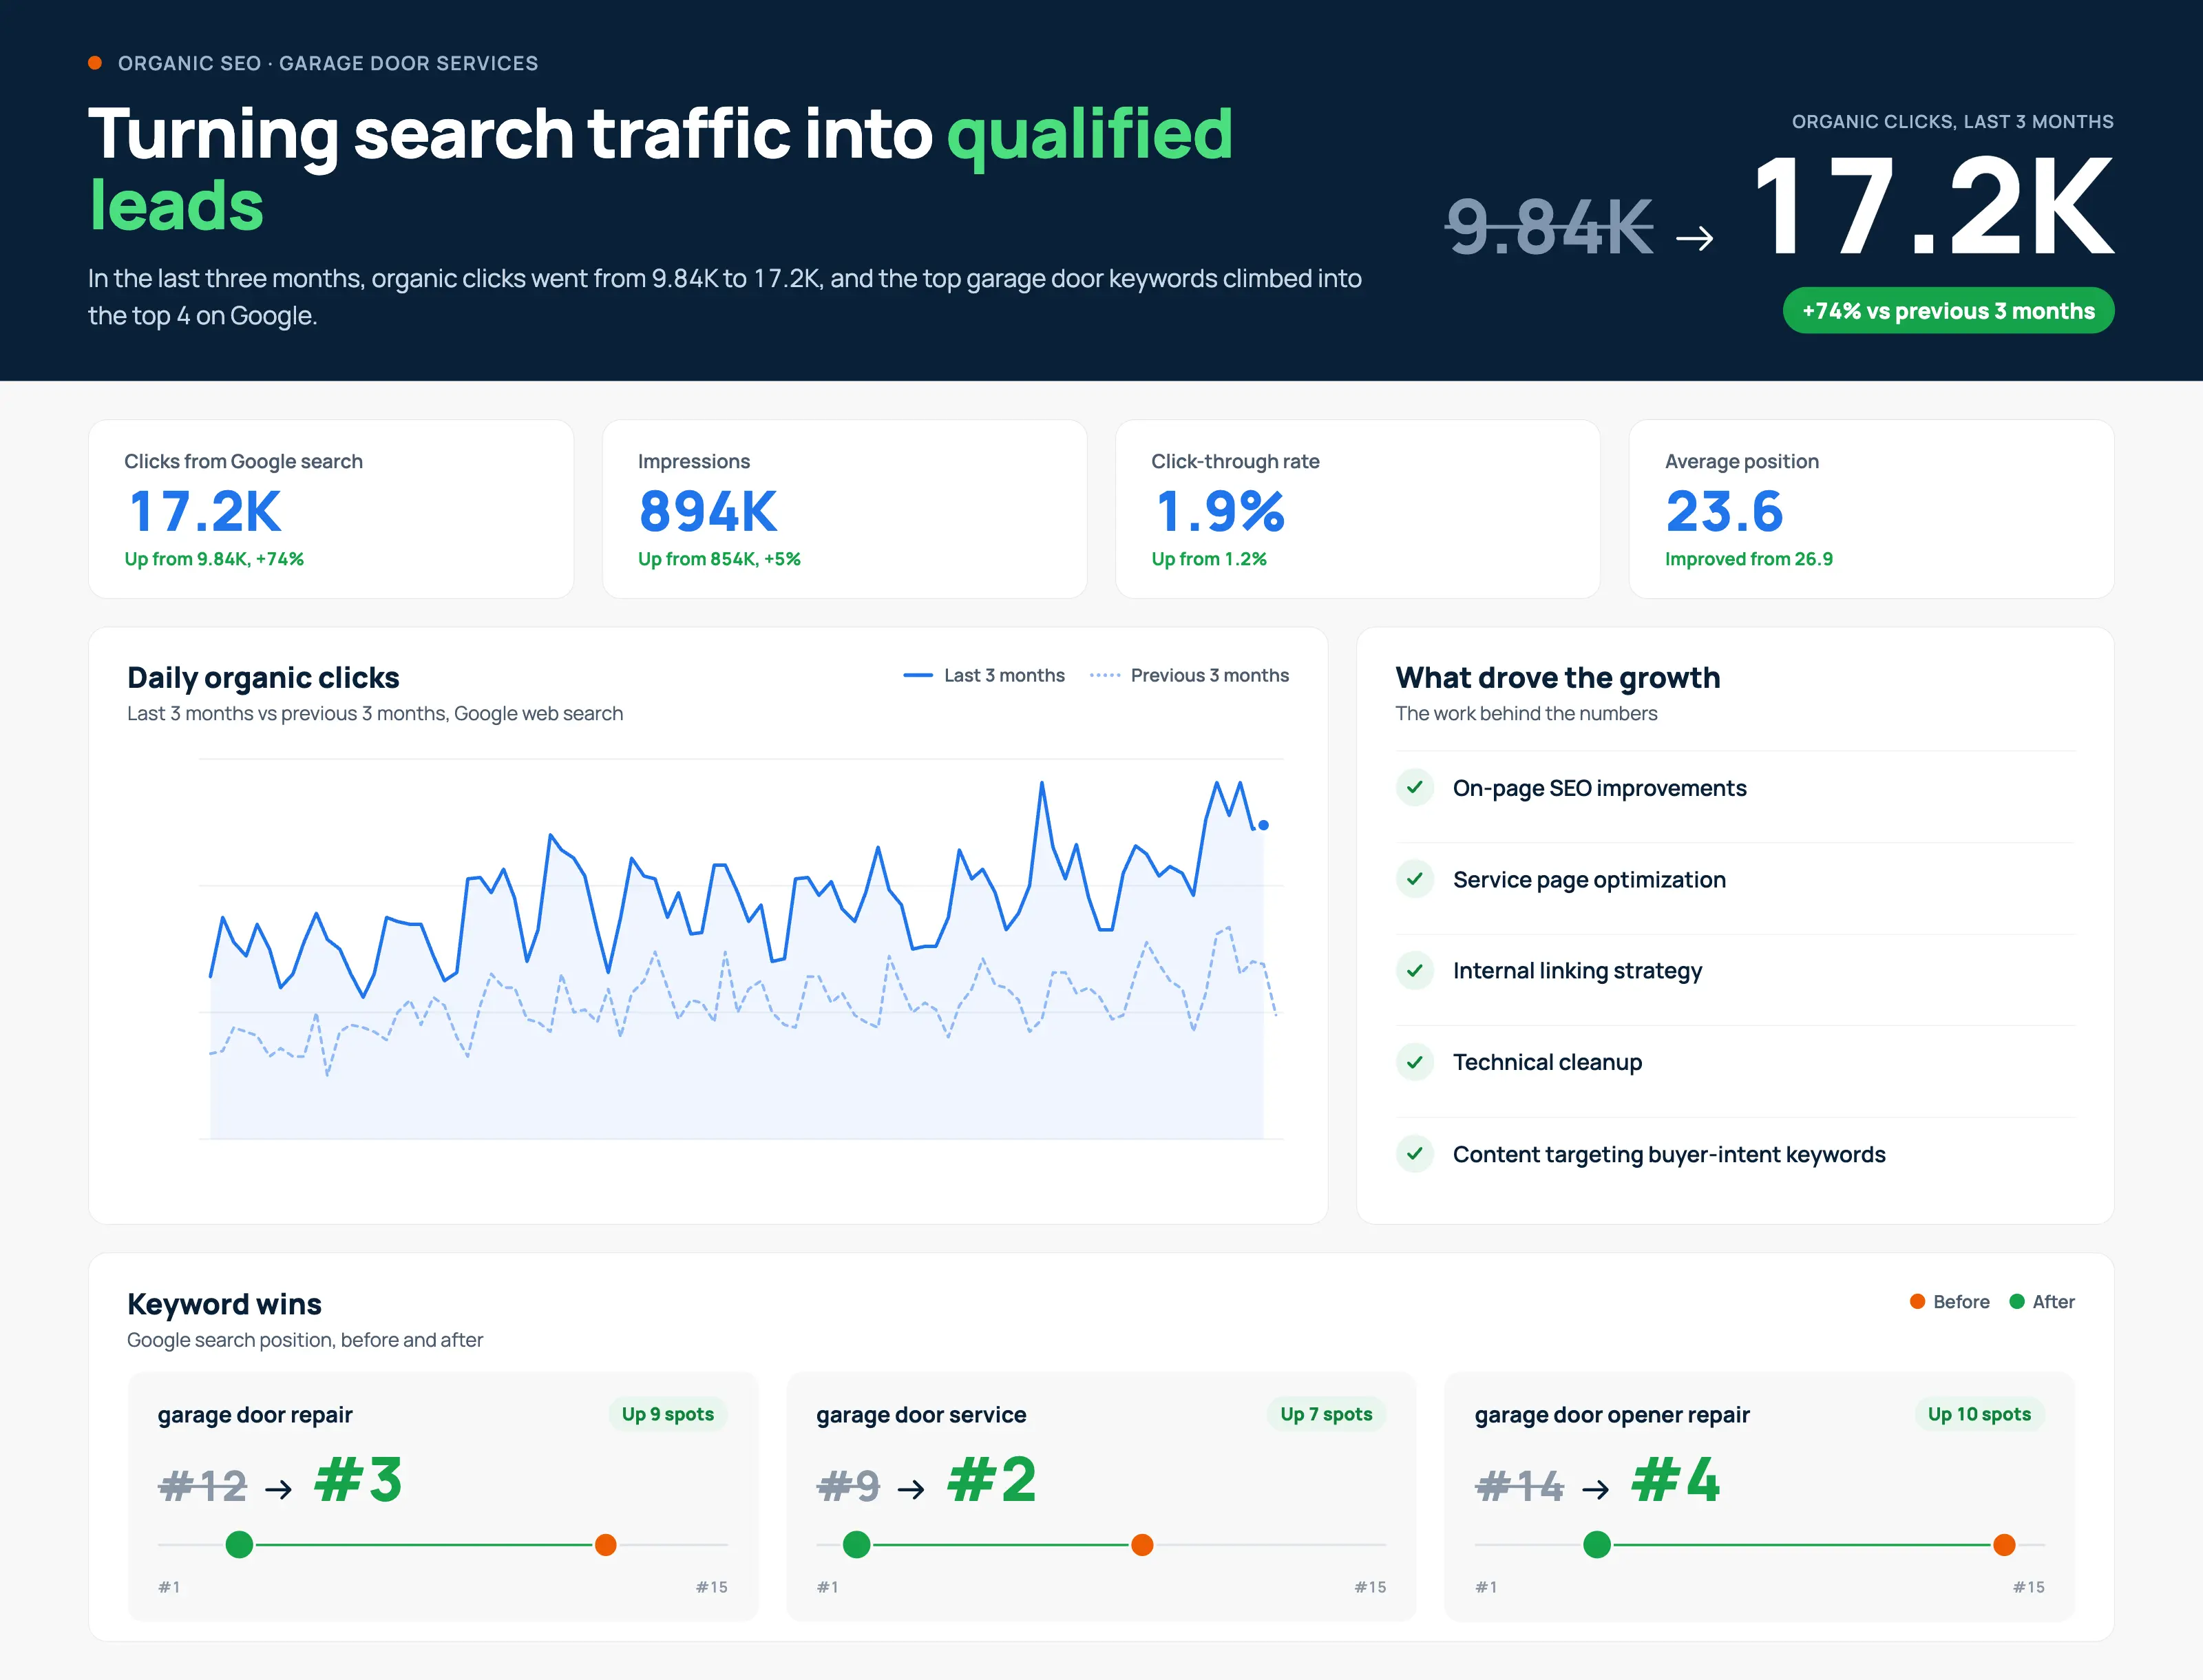Click the ORGANIC CLICKS, LAST 3 MONTHS label
Image resolution: width=2203 pixels, height=1680 pixels.
coord(1952,122)
